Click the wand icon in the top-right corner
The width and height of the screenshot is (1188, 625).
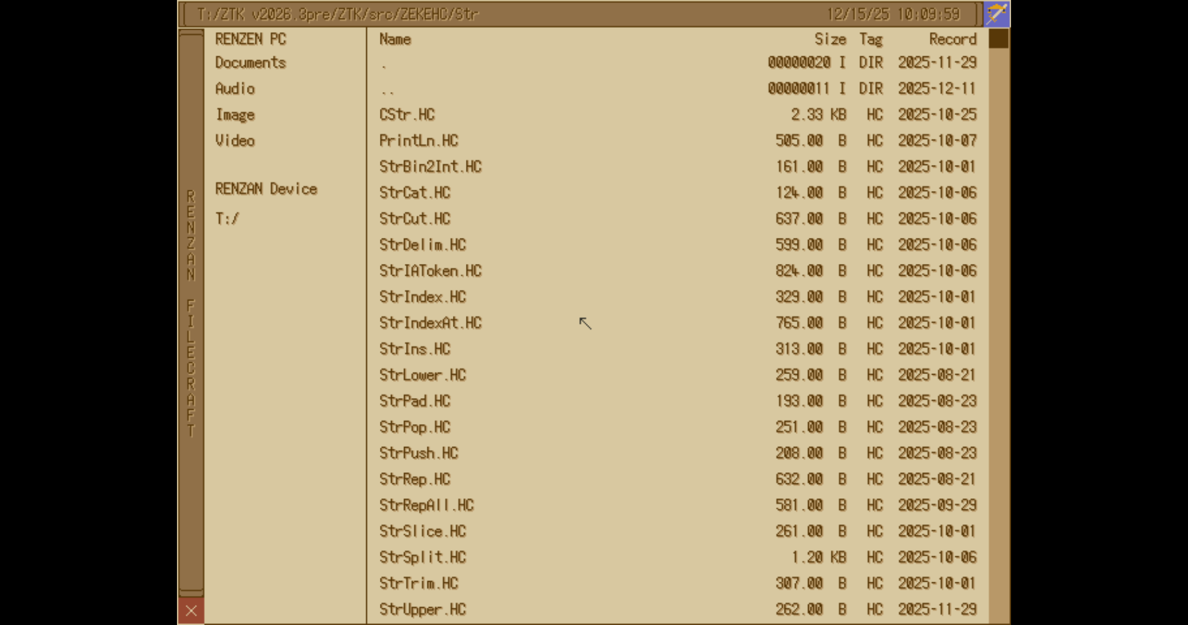click(x=996, y=14)
